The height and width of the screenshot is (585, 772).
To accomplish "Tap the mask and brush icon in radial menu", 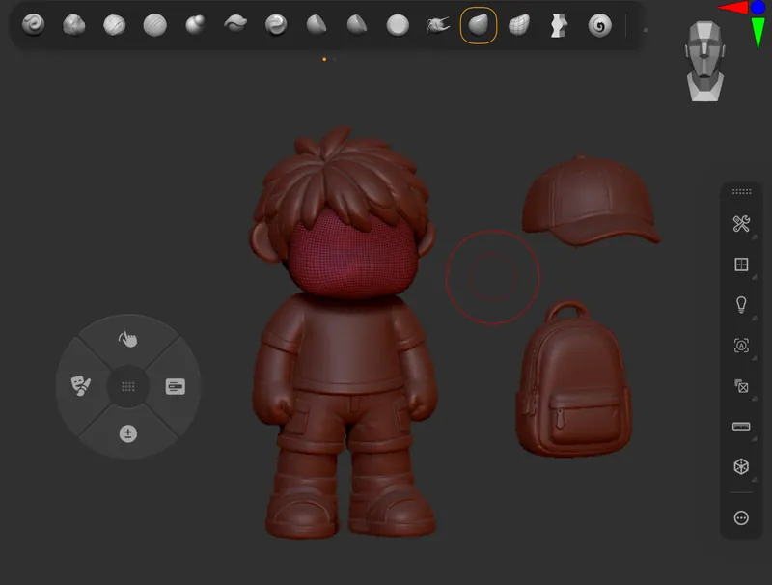I will (x=81, y=385).
